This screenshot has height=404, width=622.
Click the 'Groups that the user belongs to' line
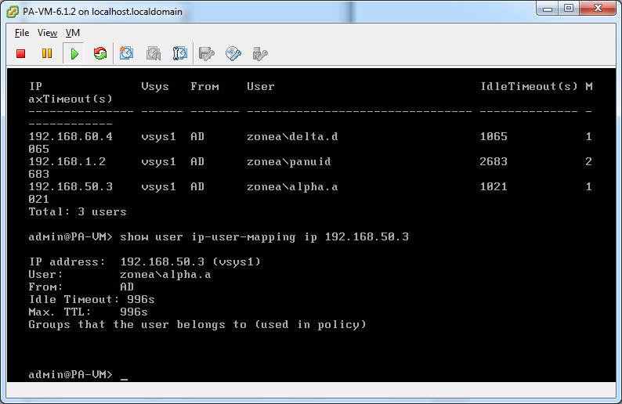pyautogui.click(x=197, y=325)
